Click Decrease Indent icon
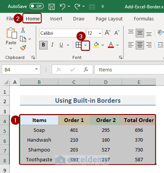The height and width of the screenshot is (173, 164). point(161,45)
